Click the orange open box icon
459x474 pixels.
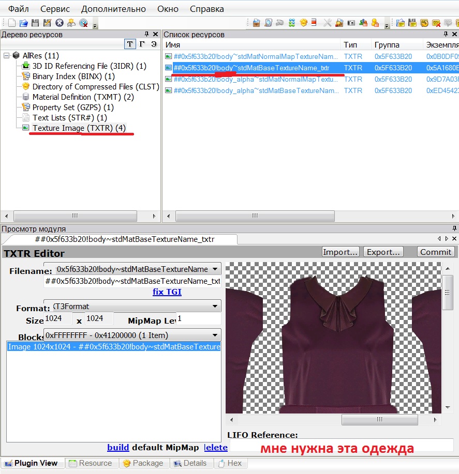coord(304,23)
